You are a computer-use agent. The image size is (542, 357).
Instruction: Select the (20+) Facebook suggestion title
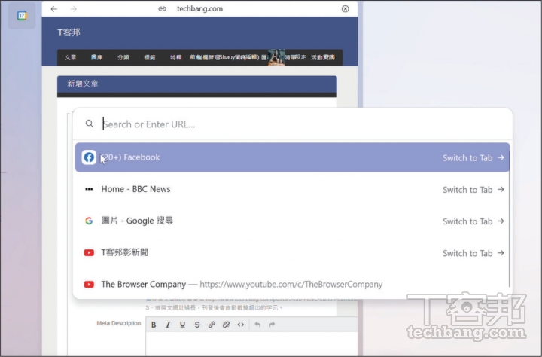click(x=131, y=157)
